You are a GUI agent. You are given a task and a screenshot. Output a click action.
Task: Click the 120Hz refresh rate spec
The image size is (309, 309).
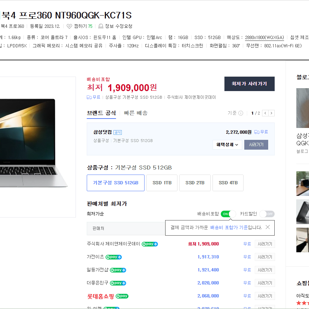click(133, 46)
